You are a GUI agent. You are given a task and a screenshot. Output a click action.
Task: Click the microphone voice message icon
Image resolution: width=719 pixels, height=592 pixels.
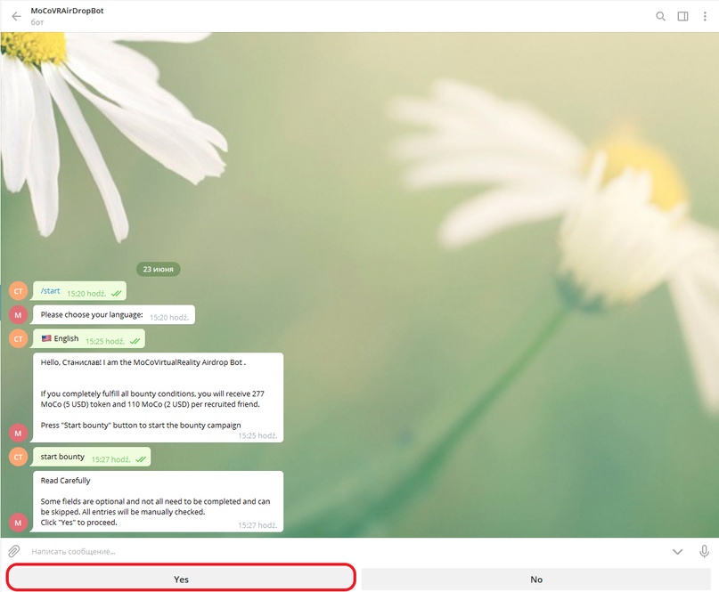click(x=704, y=551)
